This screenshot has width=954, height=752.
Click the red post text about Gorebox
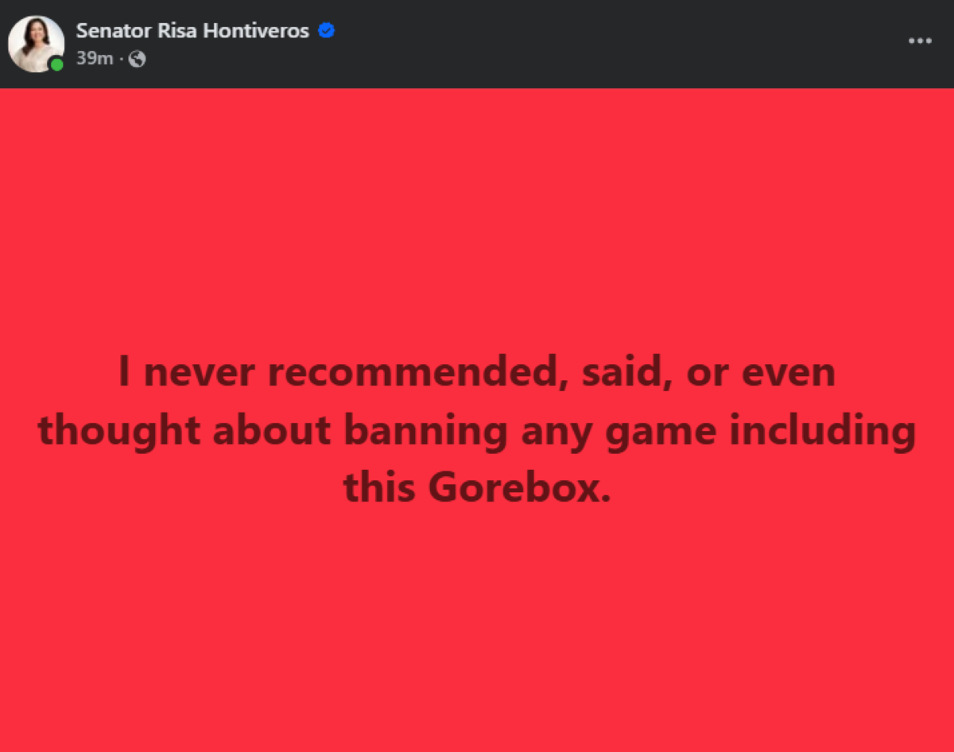[x=477, y=430]
